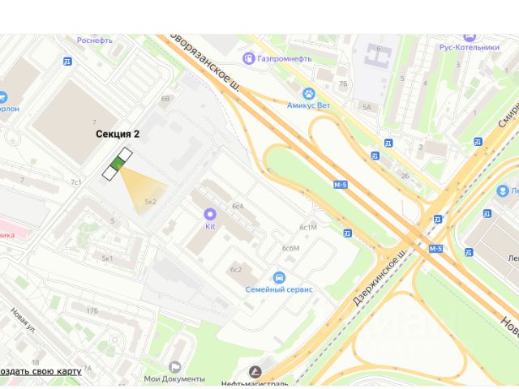Select the lower white section rectangle
The width and height of the screenshot is (519, 389).
tap(109, 173)
